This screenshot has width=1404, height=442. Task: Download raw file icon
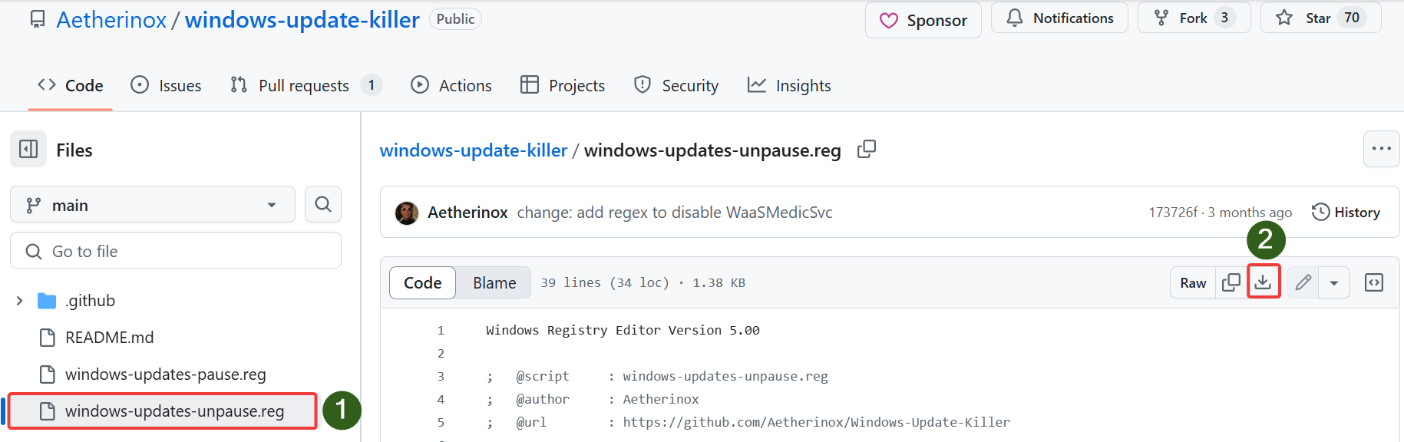click(x=1263, y=282)
